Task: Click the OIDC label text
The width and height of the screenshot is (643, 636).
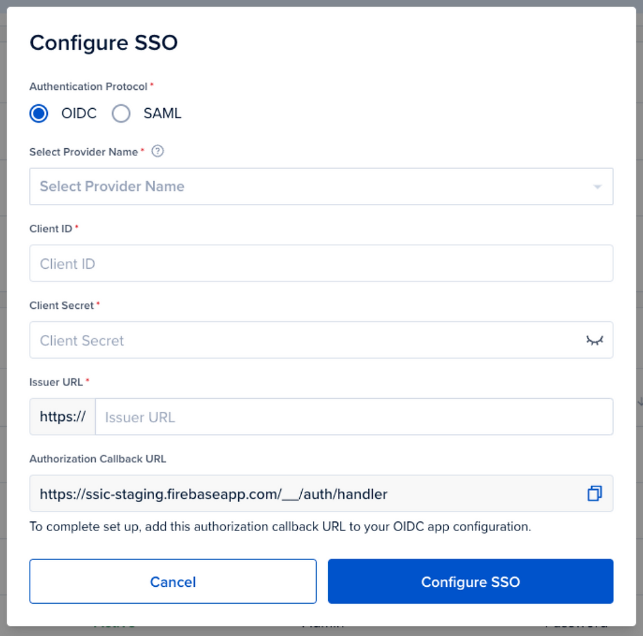Action: 79,113
